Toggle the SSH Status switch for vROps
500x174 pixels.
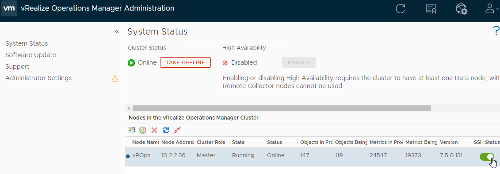click(487, 156)
